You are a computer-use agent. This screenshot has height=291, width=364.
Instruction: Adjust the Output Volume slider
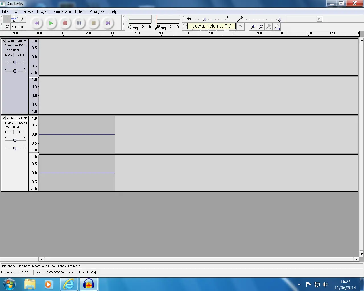click(x=204, y=19)
